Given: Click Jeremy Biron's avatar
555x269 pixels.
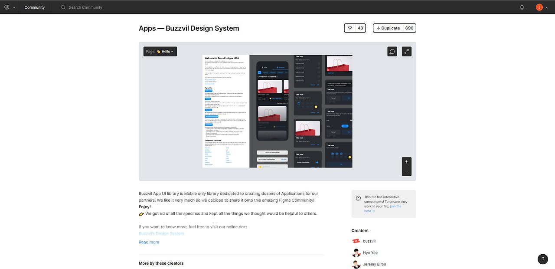Looking at the screenshot, I should 356,264.
